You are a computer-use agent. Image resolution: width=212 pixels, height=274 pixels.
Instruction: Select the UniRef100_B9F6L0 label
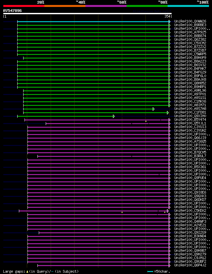[x=190, y=76]
